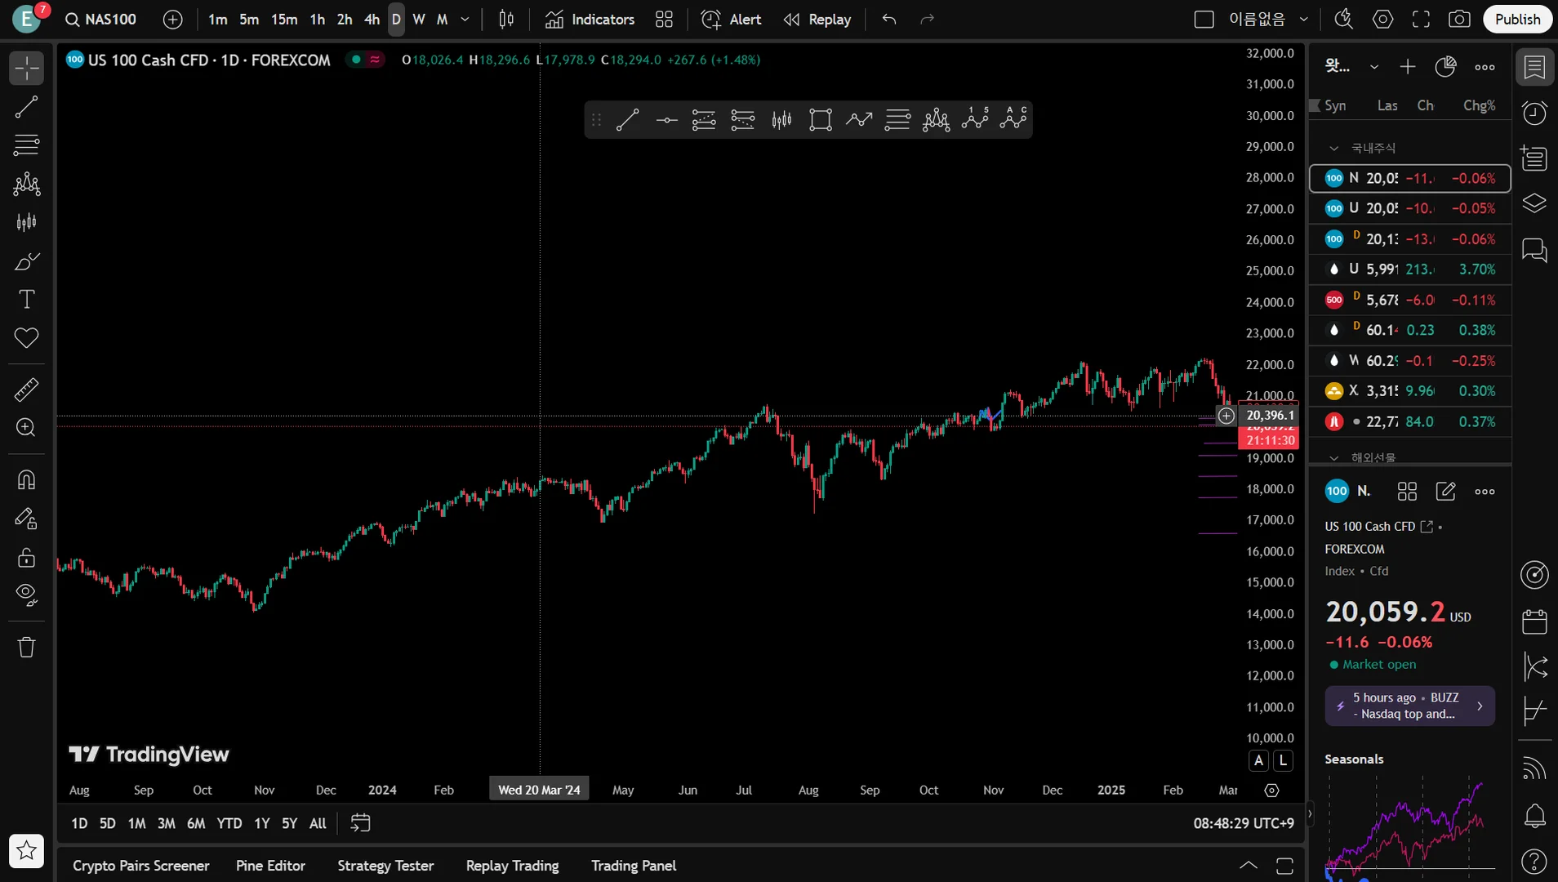
Task: Open the Trading Panel tab
Action: (634, 866)
